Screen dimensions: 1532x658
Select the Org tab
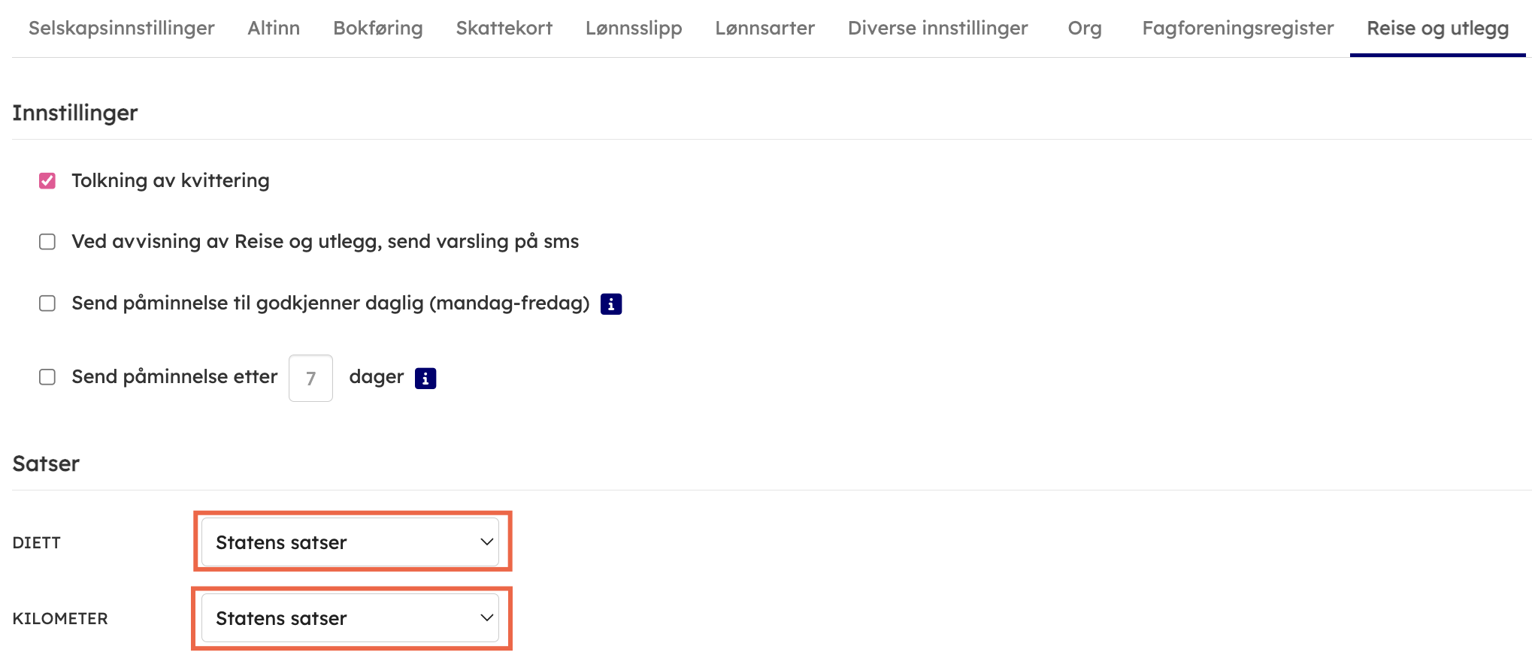click(1085, 29)
